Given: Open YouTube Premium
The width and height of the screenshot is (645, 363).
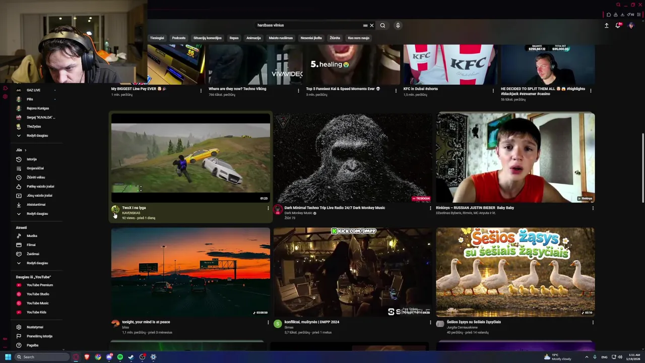Looking at the screenshot, I should click(39, 285).
